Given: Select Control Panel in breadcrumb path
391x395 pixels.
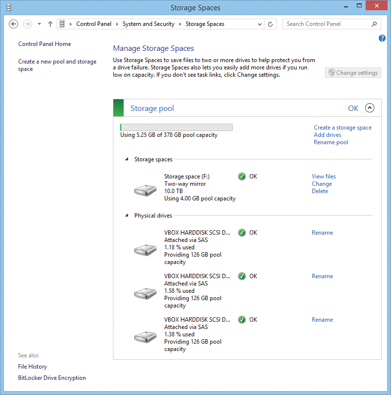Looking at the screenshot, I should tap(94, 24).
